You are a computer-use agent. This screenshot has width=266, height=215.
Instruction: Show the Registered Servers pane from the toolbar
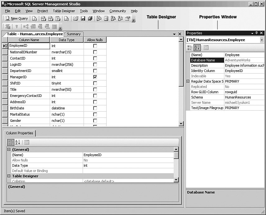tap(99, 18)
